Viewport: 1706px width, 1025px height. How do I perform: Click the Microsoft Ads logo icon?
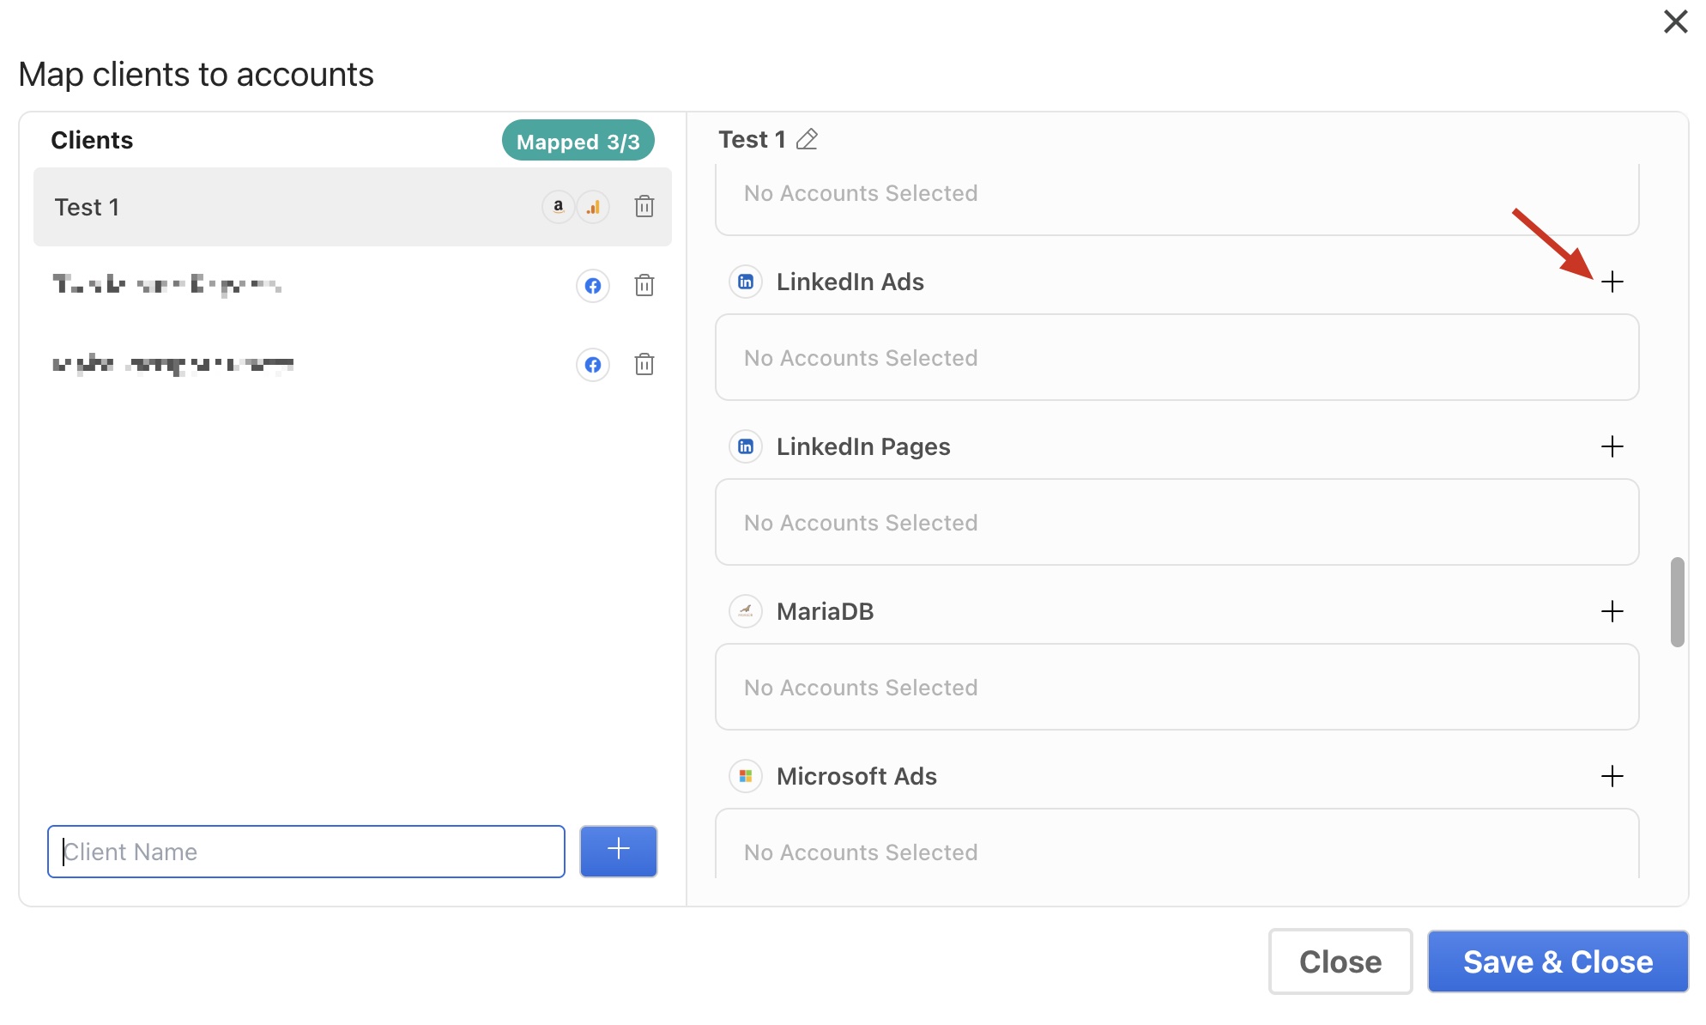pos(746,776)
